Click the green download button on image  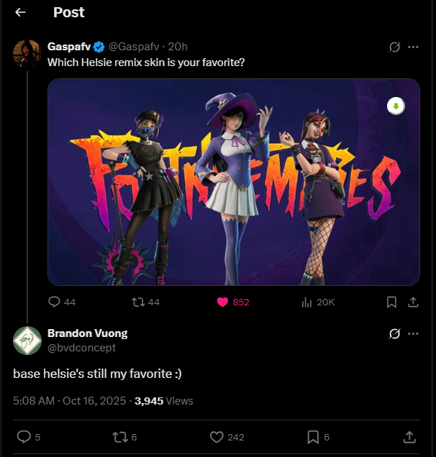click(396, 106)
